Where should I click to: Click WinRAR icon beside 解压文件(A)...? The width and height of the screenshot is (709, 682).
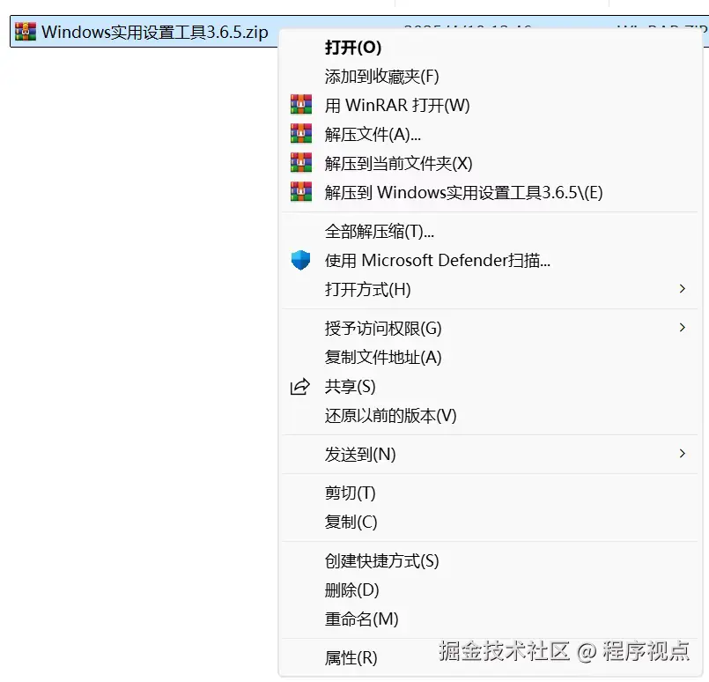(300, 133)
